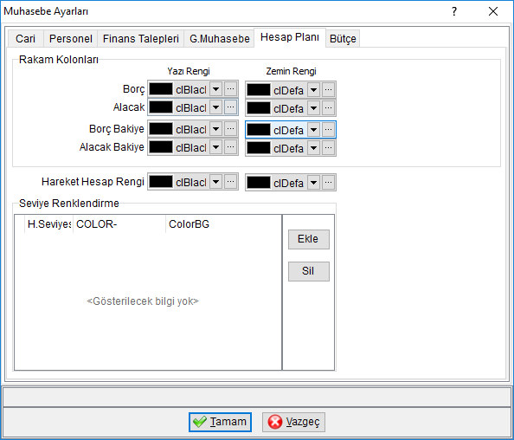Expand Alacak background color dropdown

tap(314, 108)
